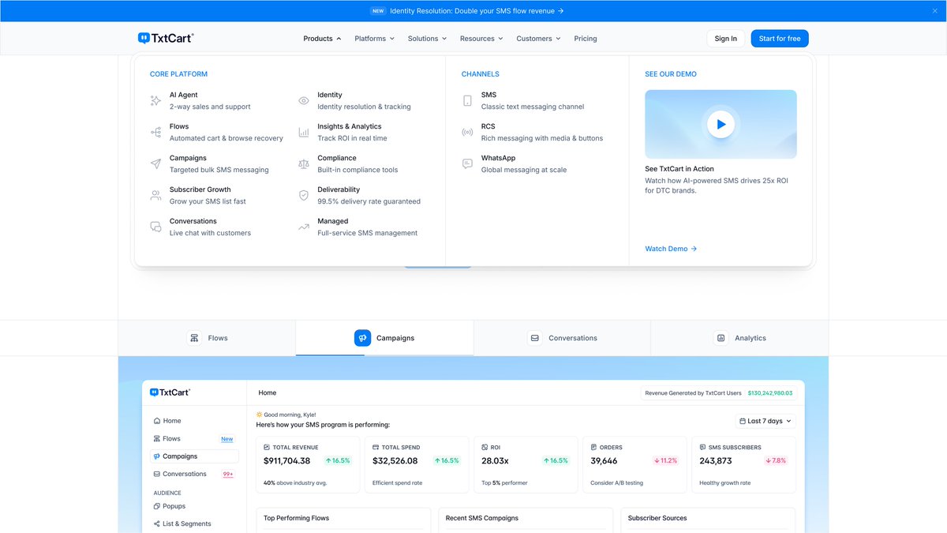Click the Sign In button
947x533 pixels.
725,38
